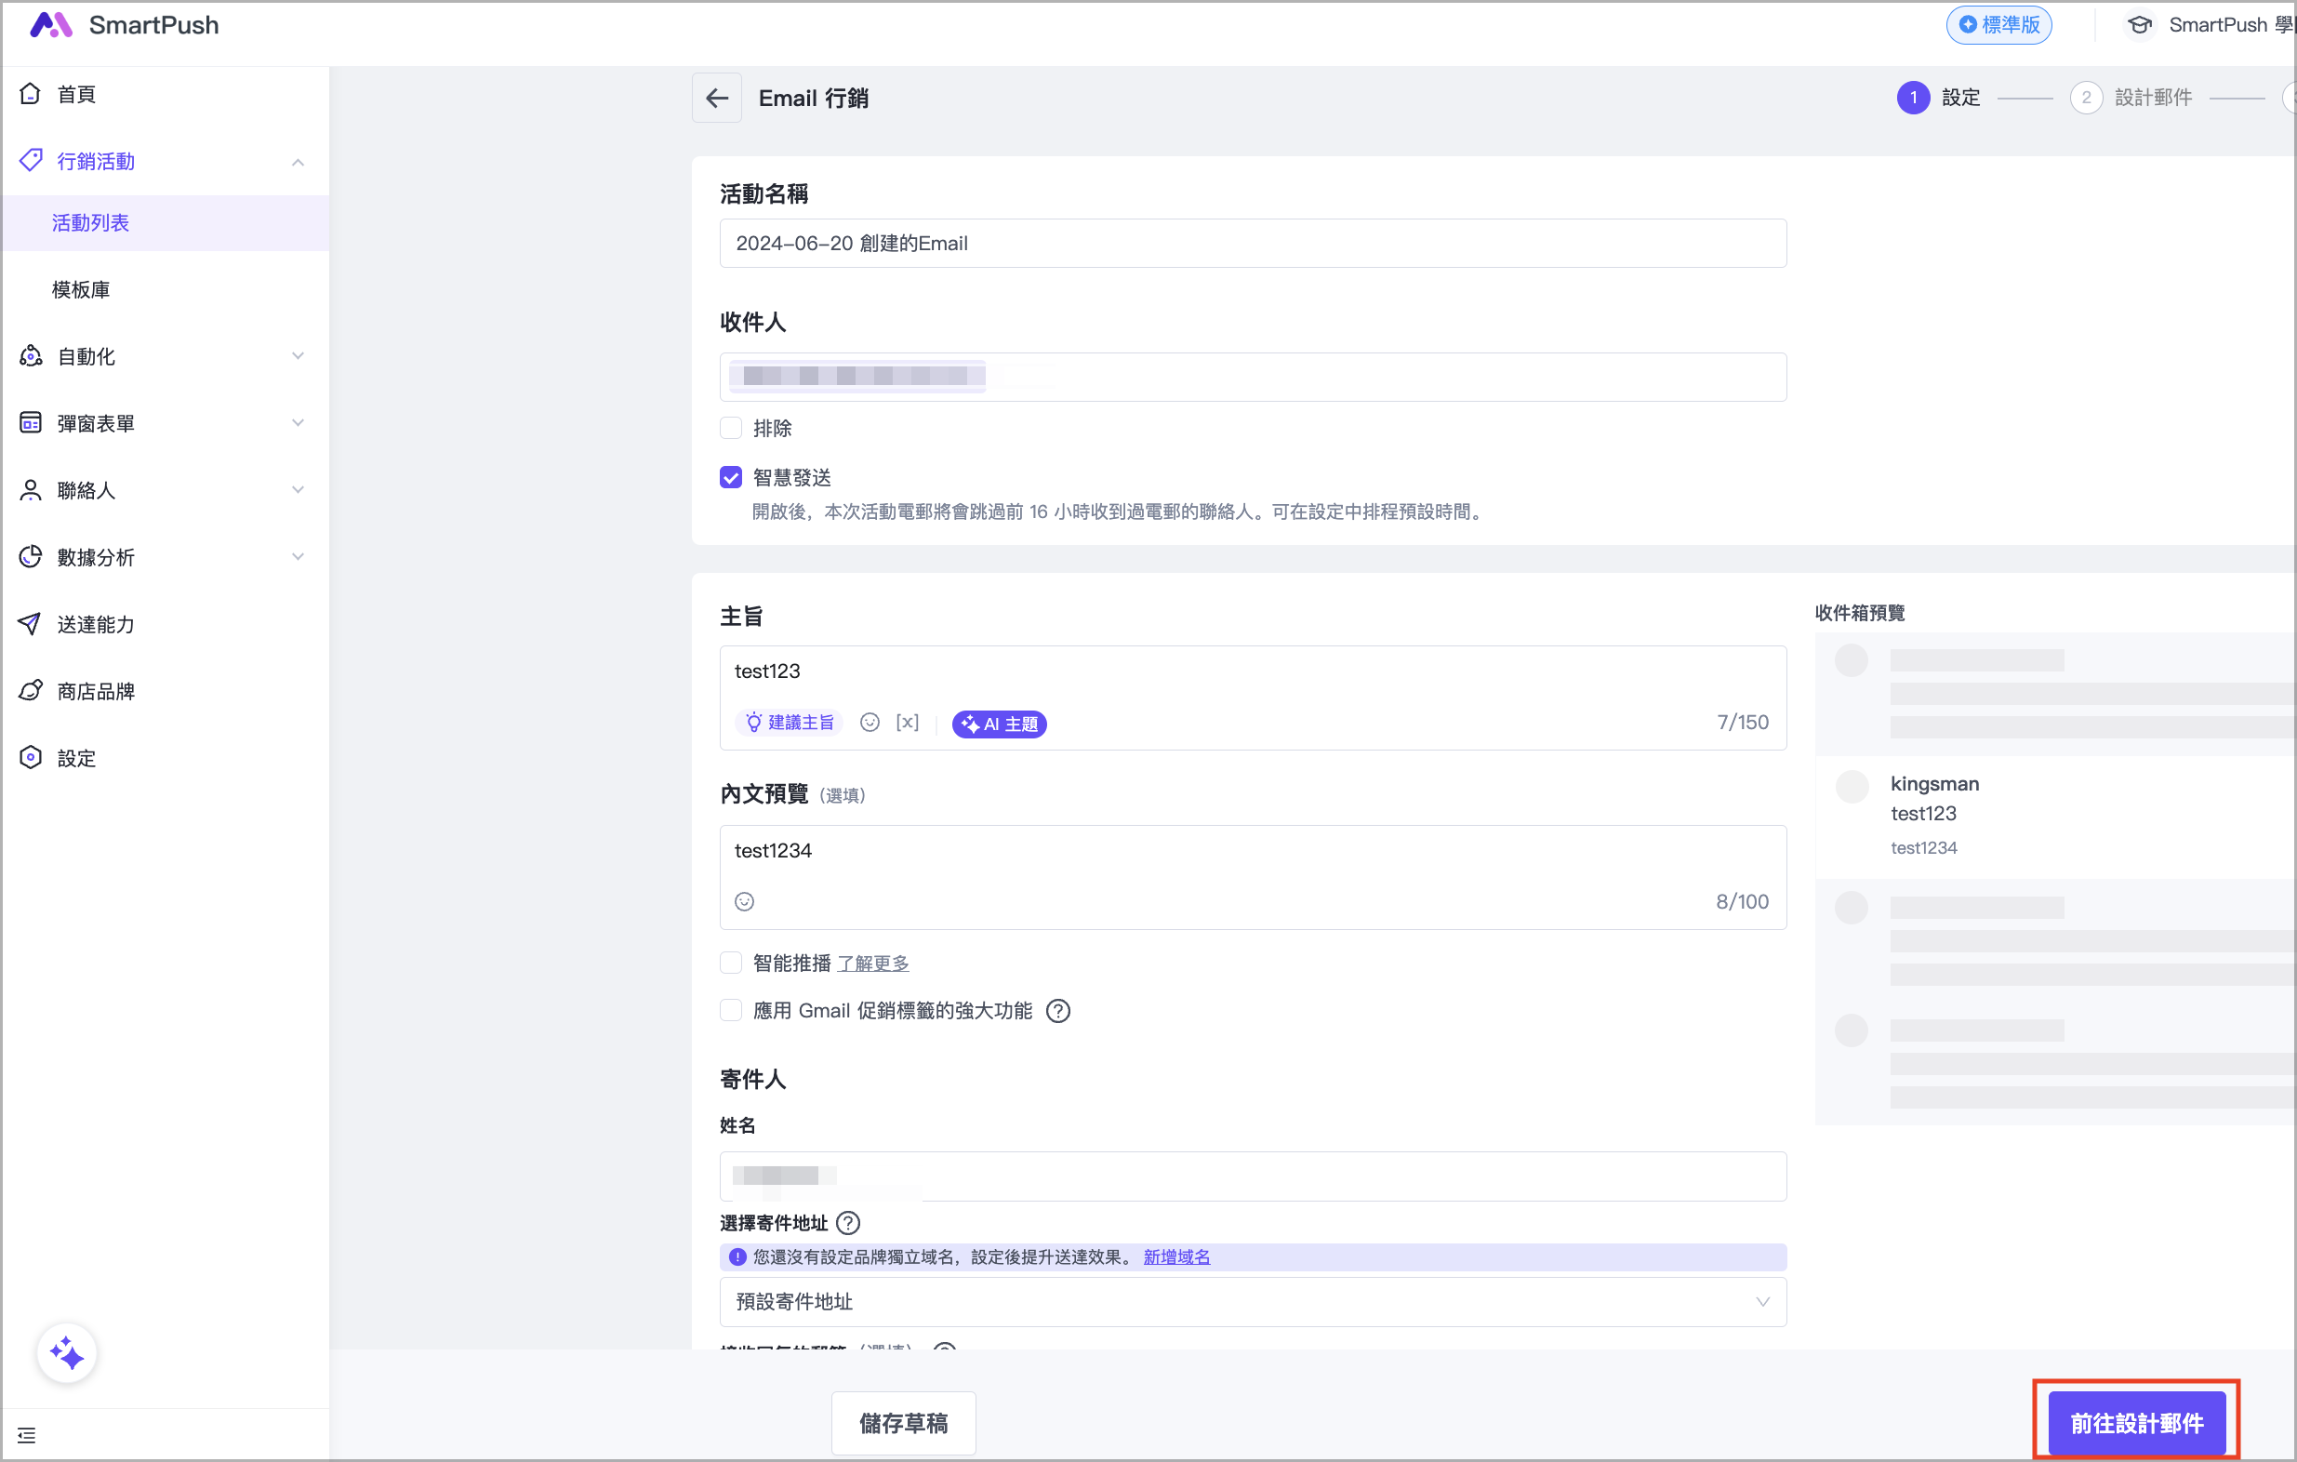Viewport: 2297px width, 1462px height.
Task: Collapse the sidebar using the bottom-left menu icon
Action: pos(27,1435)
